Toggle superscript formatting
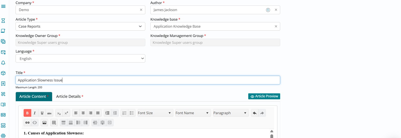The width and height of the screenshot is (401, 138). pos(66,113)
